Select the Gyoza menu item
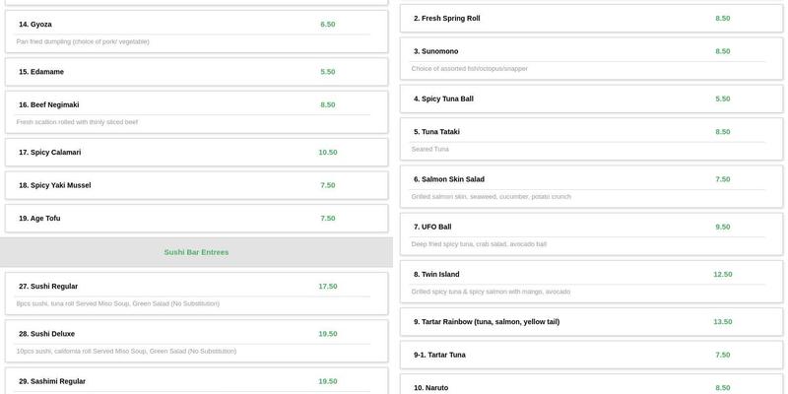 pos(195,32)
